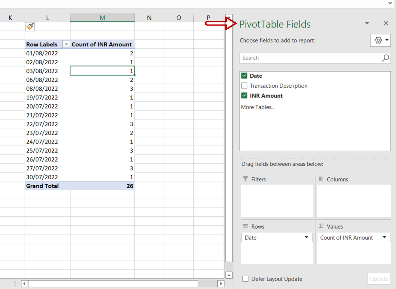
Task: Select column header M
Action: (x=102, y=17)
